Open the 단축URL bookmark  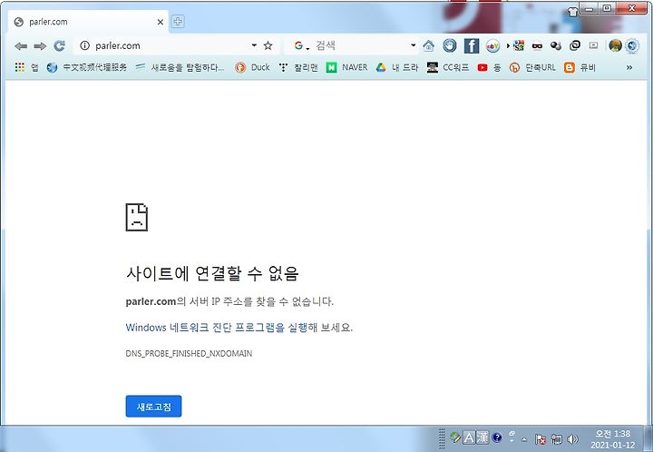click(532, 67)
